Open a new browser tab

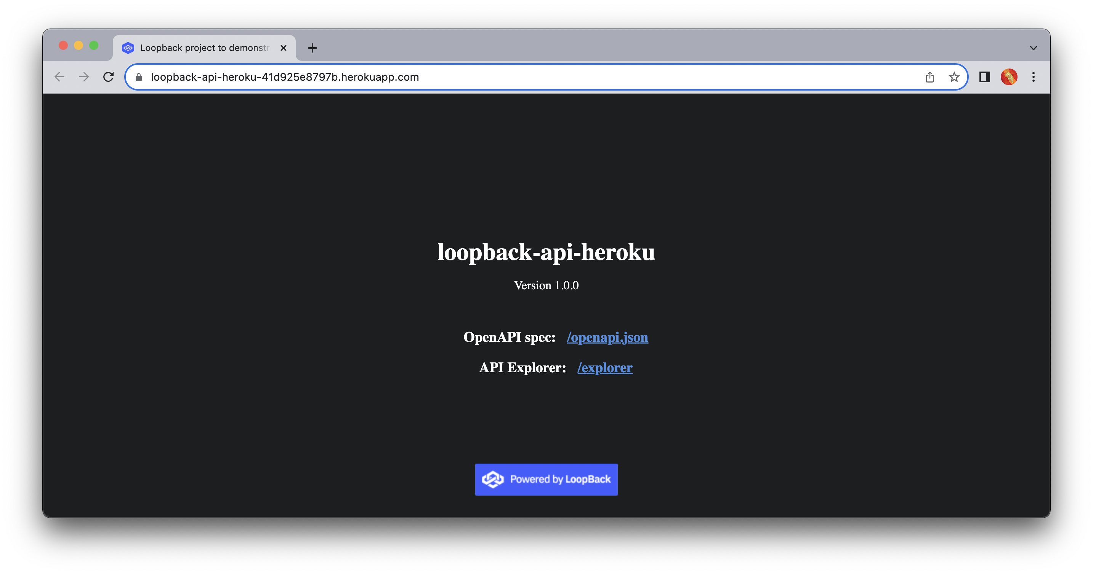click(312, 48)
